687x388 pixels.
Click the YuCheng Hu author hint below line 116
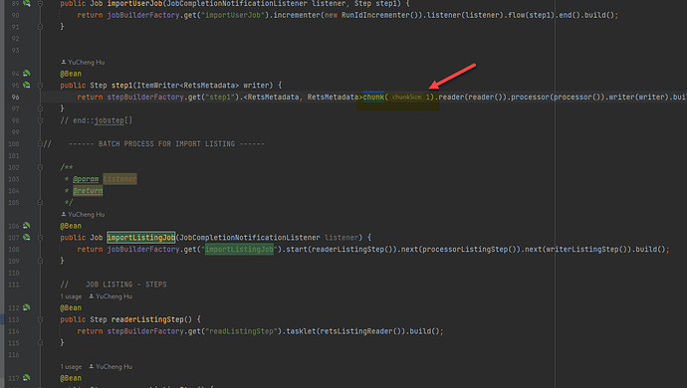111,366
